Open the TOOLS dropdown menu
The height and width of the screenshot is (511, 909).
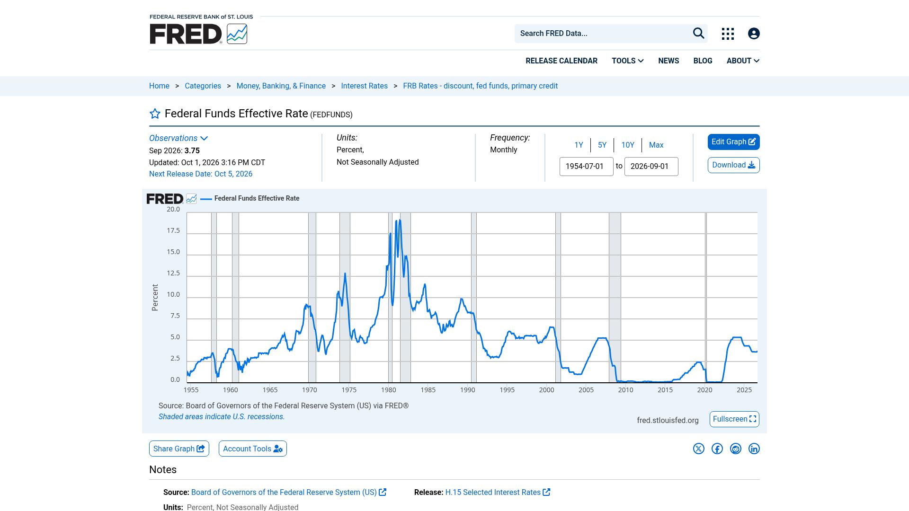pyautogui.click(x=628, y=61)
